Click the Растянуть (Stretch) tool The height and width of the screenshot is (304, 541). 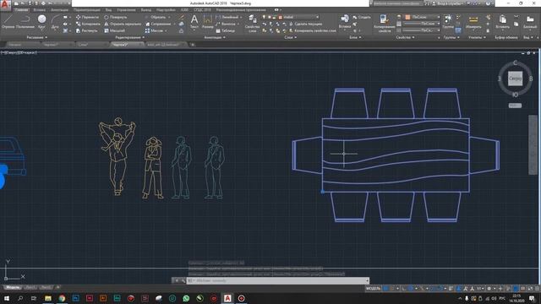pyautogui.click(x=86, y=30)
